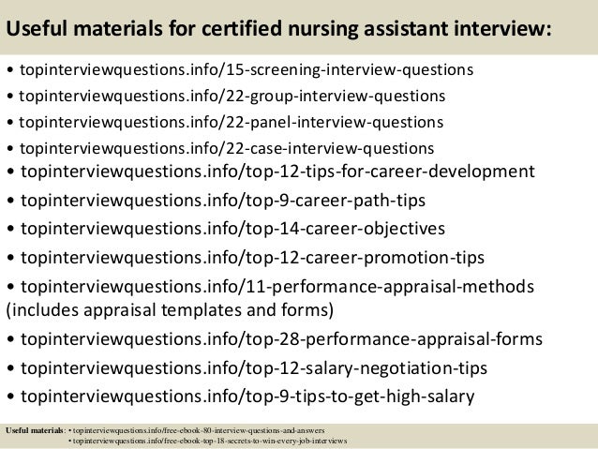Click the bullet before the screening-interview-questions link

pos(10,70)
